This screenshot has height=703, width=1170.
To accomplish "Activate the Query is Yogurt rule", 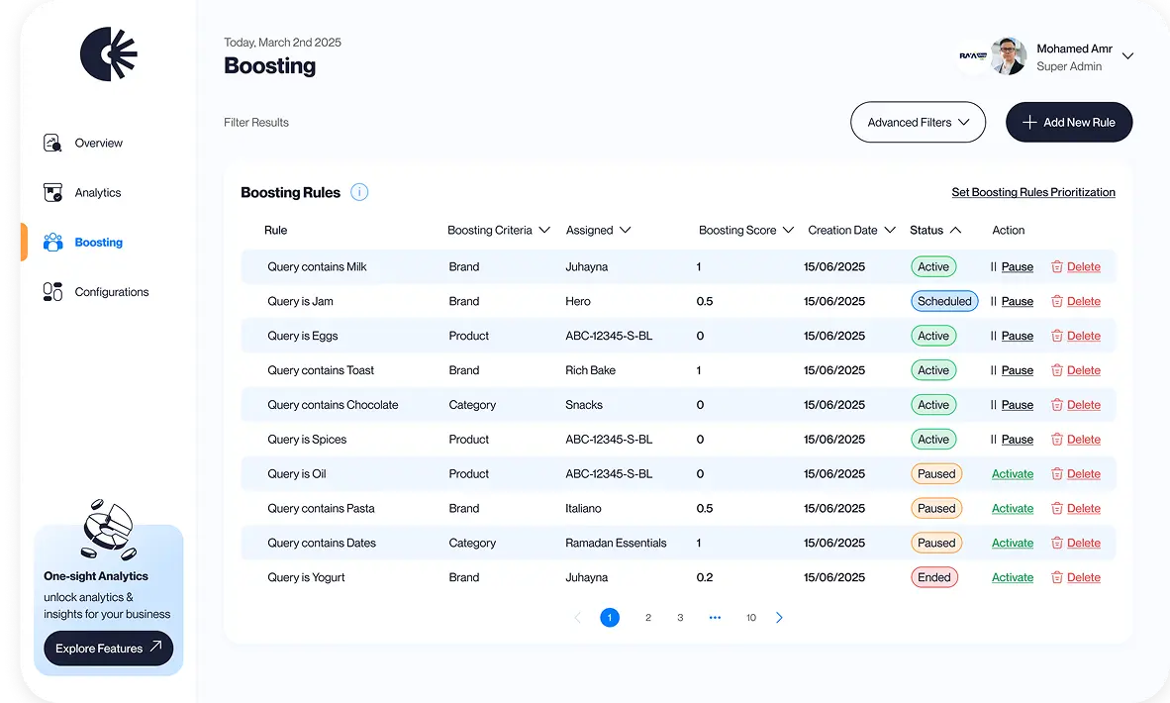I will [x=1012, y=577].
